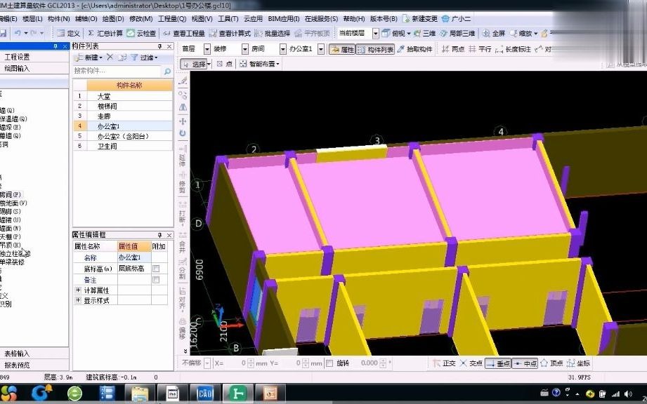Choose the 合并 merge tool
Image resolution: width=647 pixels, height=404 pixels.
(183, 245)
